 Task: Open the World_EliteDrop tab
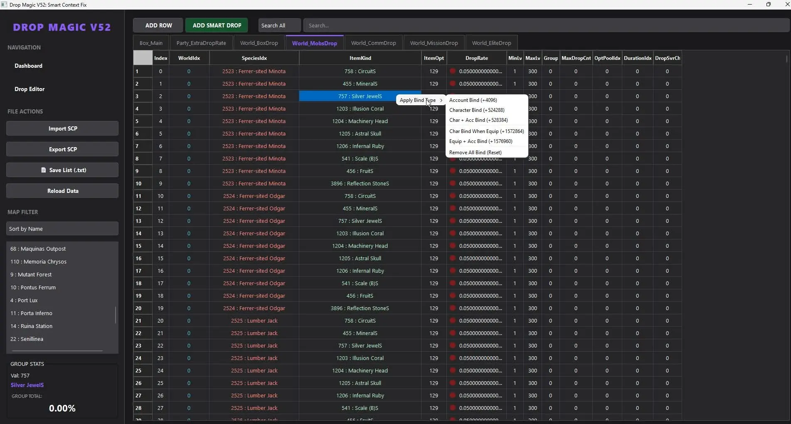(x=492, y=43)
